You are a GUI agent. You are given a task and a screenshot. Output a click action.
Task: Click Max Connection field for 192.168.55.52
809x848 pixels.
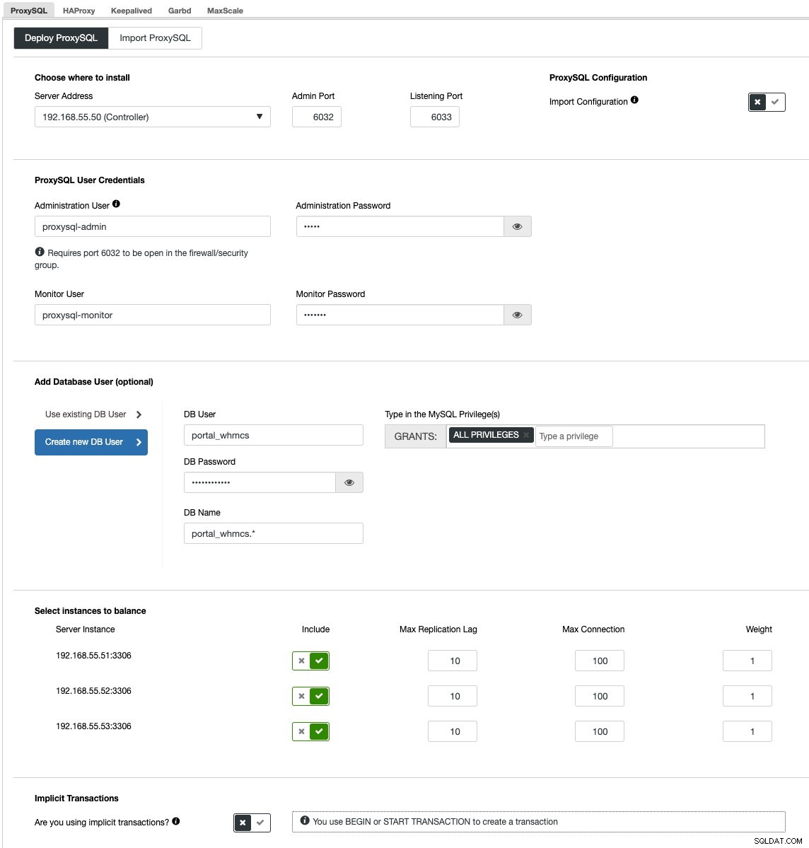click(600, 696)
